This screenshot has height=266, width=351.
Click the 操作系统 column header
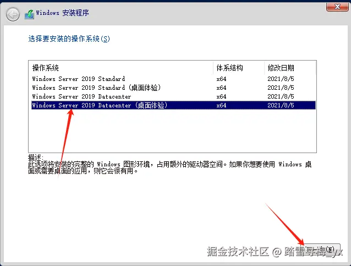click(x=121, y=68)
